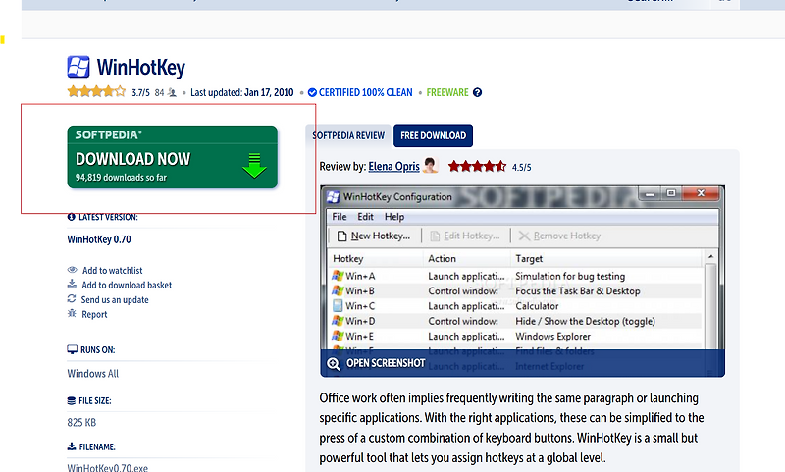Click the magnifier icon on Open Screenshot bar
The height and width of the screenshot is (472, 785).
coord(334,363)
